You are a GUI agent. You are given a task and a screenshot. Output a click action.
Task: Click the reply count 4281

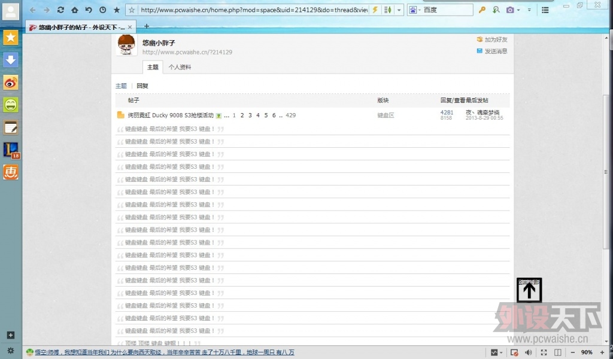coord(447,112)
